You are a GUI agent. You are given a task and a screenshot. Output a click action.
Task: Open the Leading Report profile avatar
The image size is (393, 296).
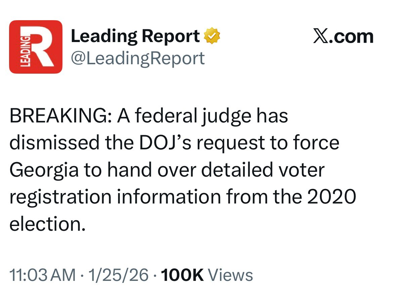tap(36, 47)
